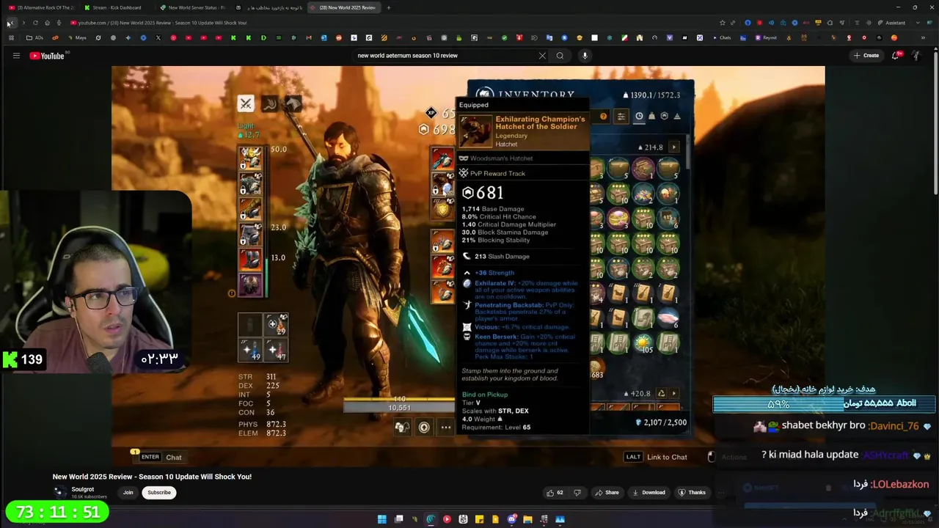Screen dimensions: 939x528
Task: Select crossed swords tab above gear slots
Action: 246,103
